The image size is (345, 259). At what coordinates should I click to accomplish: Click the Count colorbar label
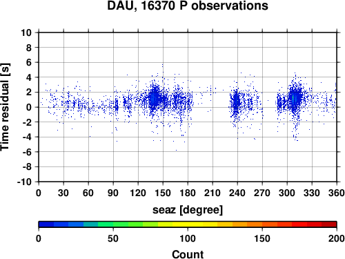[188, 254]
